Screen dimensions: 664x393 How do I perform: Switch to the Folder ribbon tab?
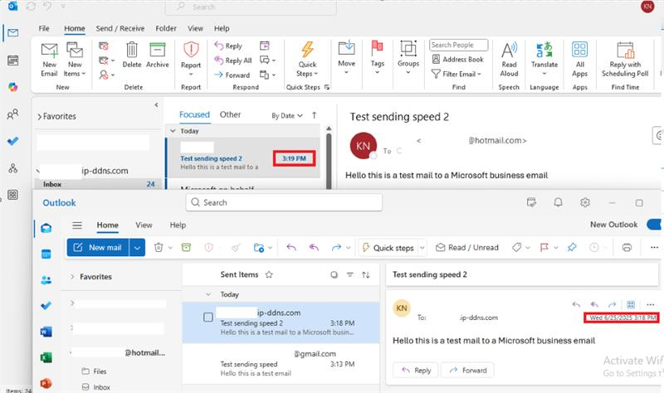click(x=165, y=28)
